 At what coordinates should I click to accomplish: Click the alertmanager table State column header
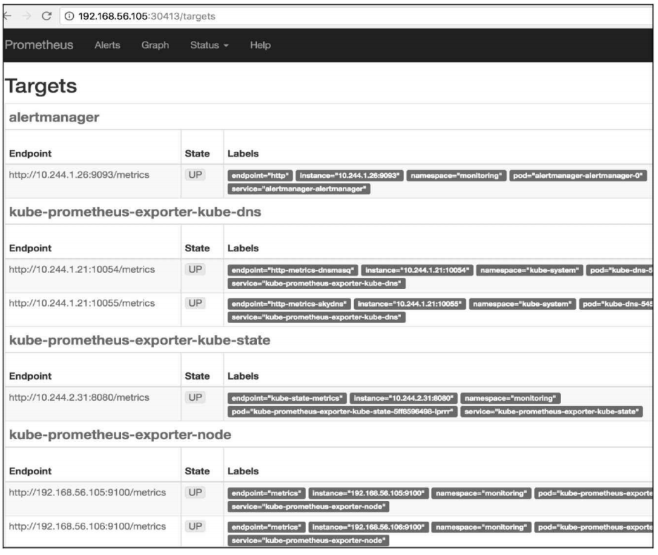pyautogui.click(x=197, y=153)
